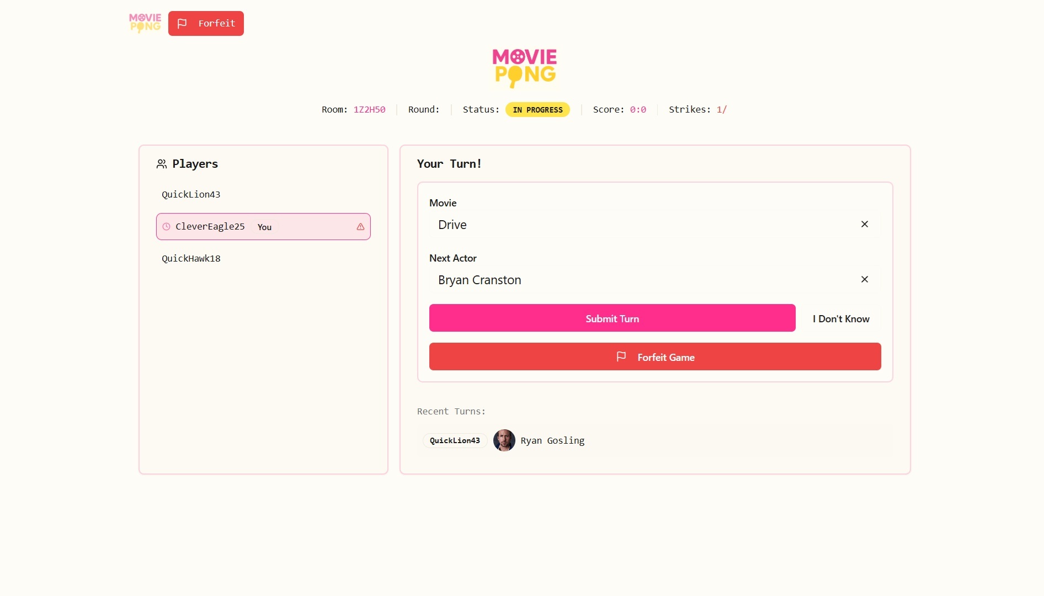This screenshot has height=596, width=1044.
Task: Click the flag icon on Forfeit Game
Action: click(621, 356)
